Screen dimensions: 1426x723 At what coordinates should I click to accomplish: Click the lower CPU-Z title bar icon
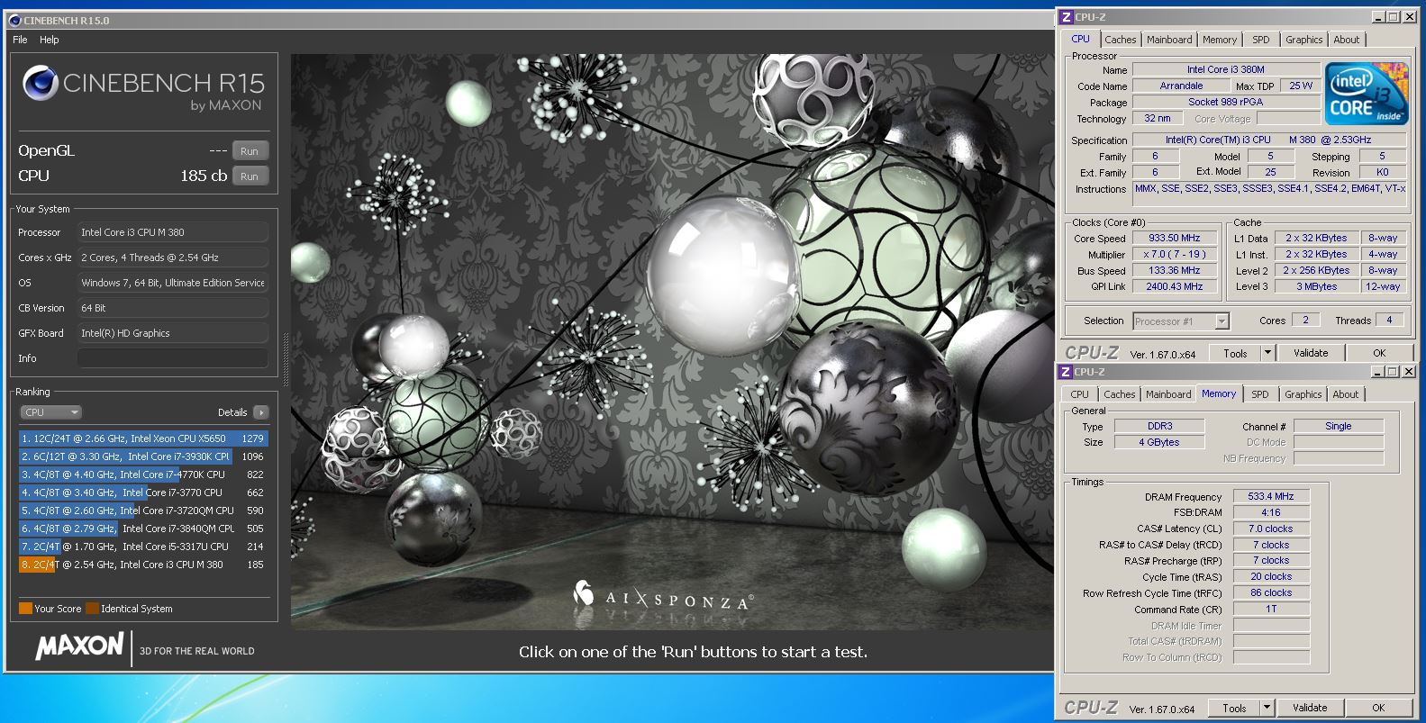click(x=1066, y=372)
